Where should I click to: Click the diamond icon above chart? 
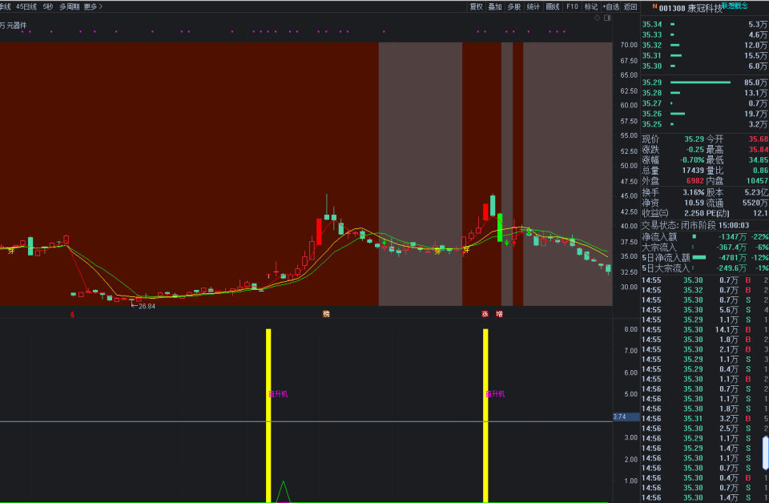597,18
